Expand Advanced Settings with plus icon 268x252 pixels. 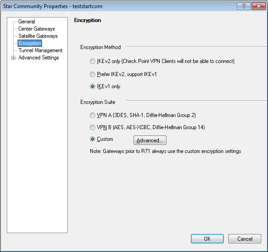tap(13, 58)
